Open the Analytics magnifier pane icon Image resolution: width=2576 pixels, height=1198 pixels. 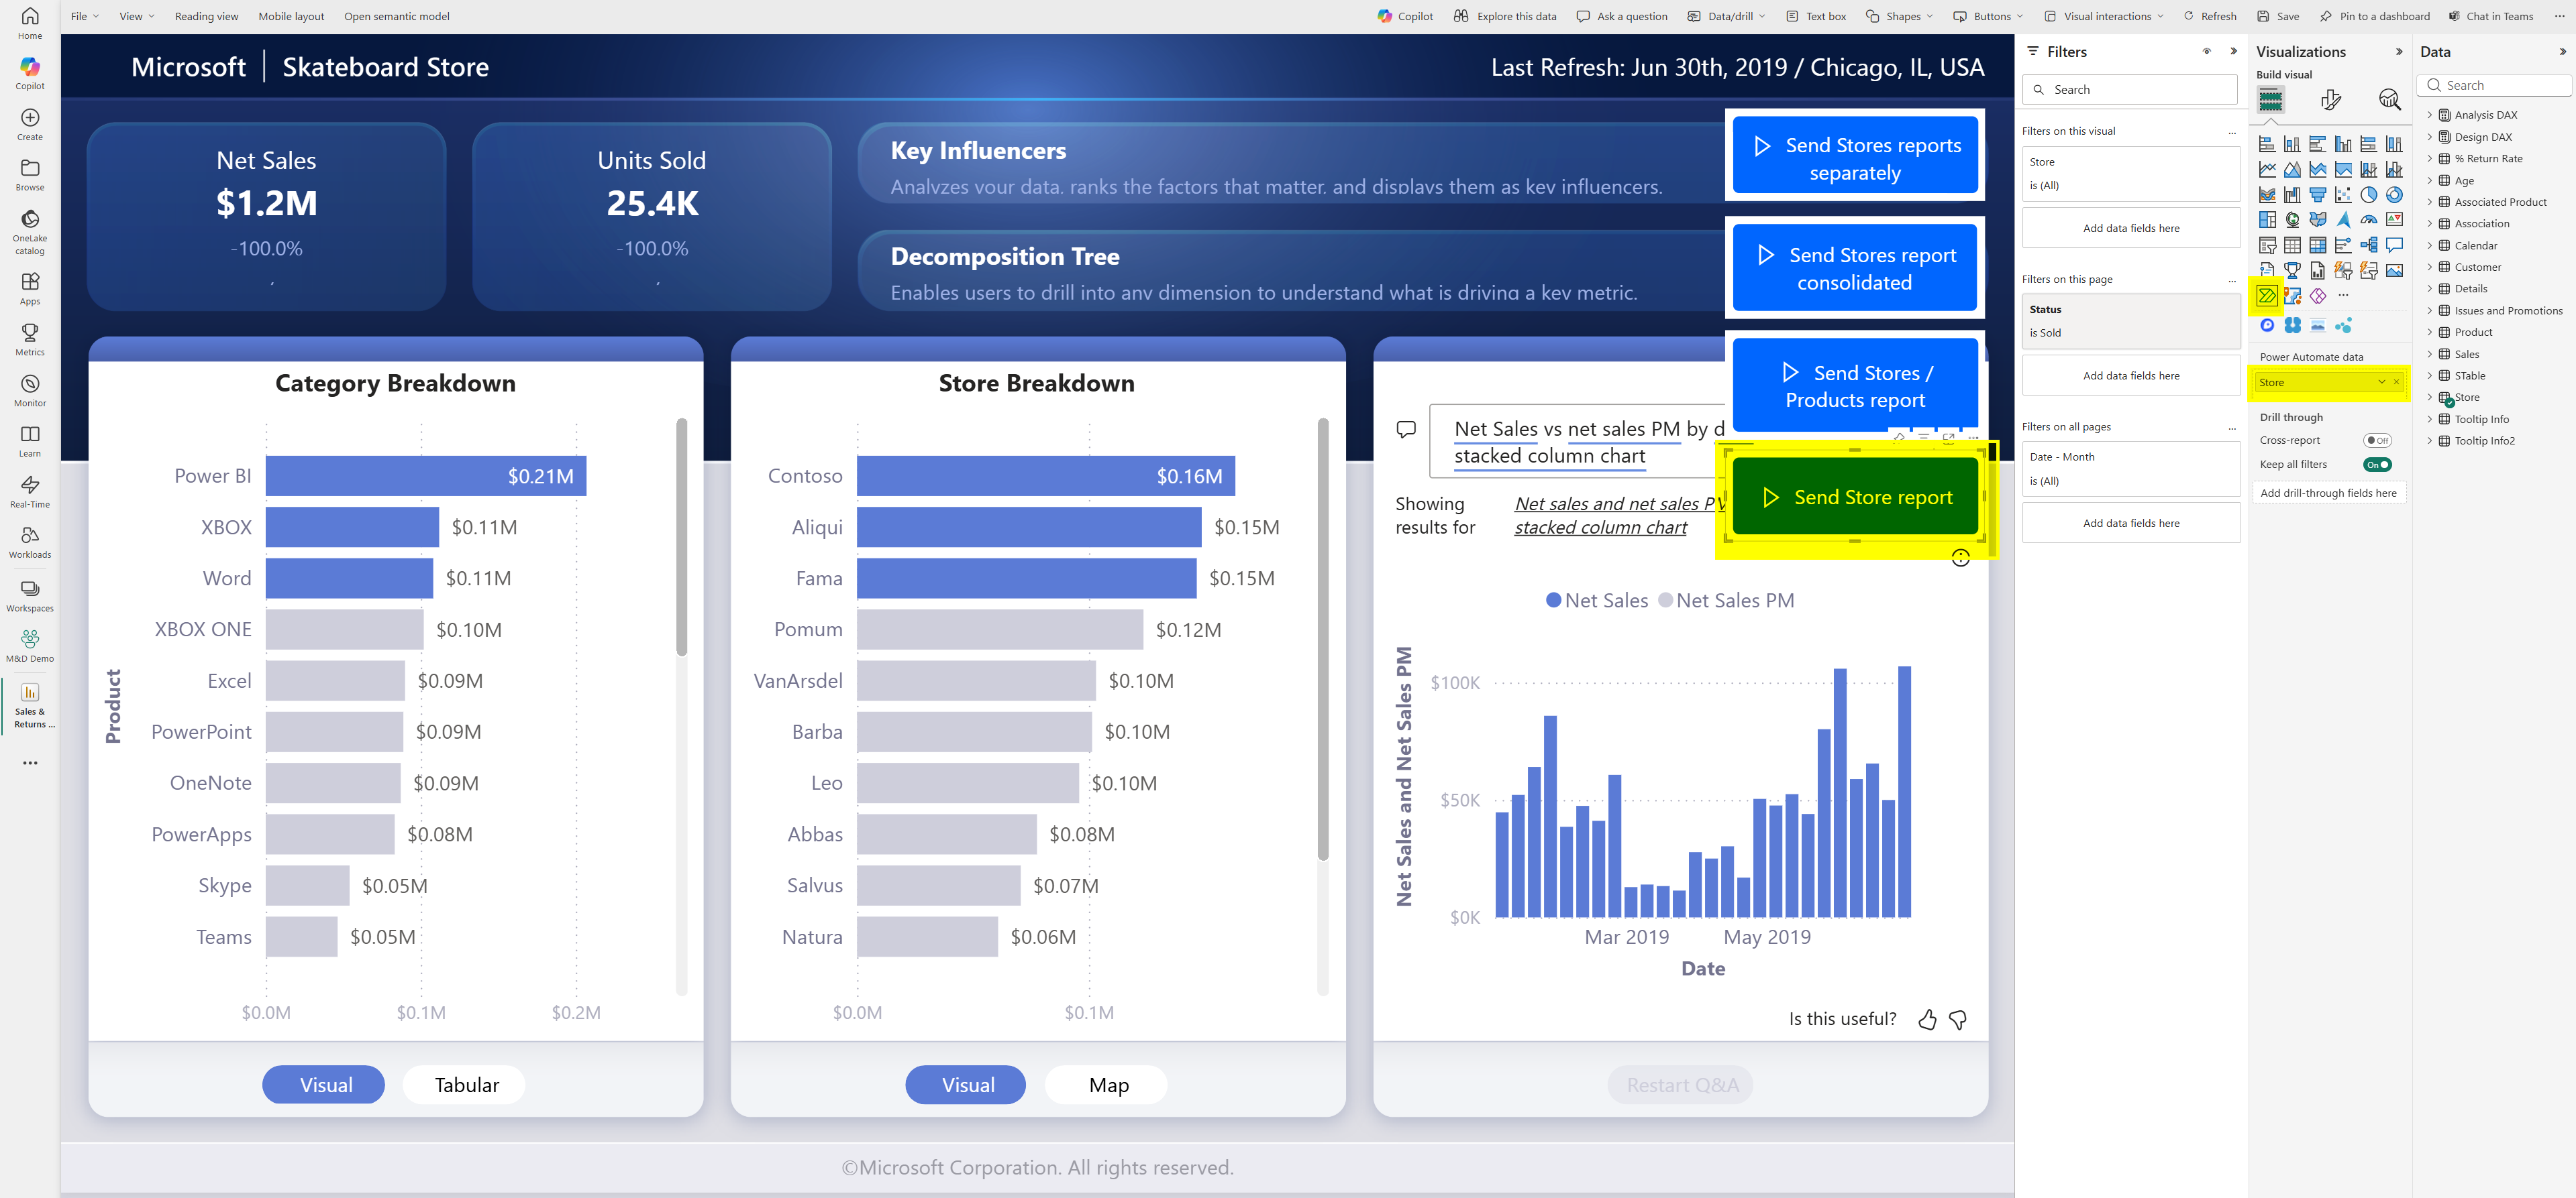pyautogui.click(x=2389, y=99)
